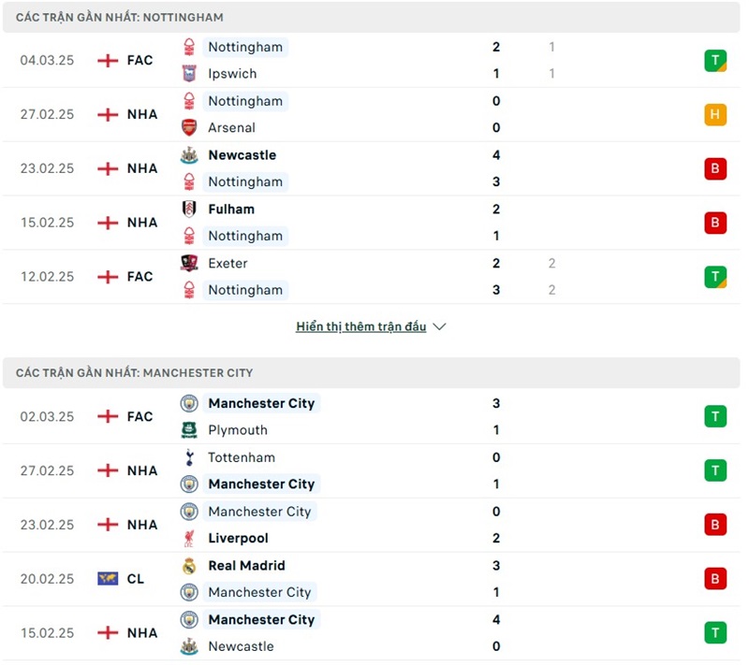Viewport: 749px width, 665px height.
Task: Click the "Các trận gần nhất: Manchester City" header
Action: (134, 372)
